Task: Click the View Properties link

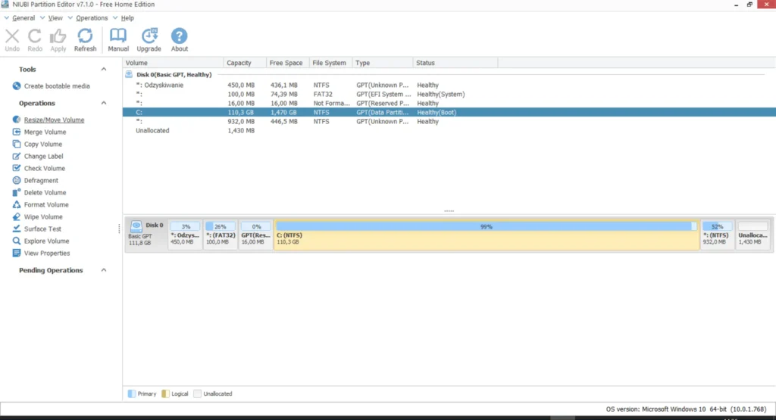Action: (x=47, y=253)
